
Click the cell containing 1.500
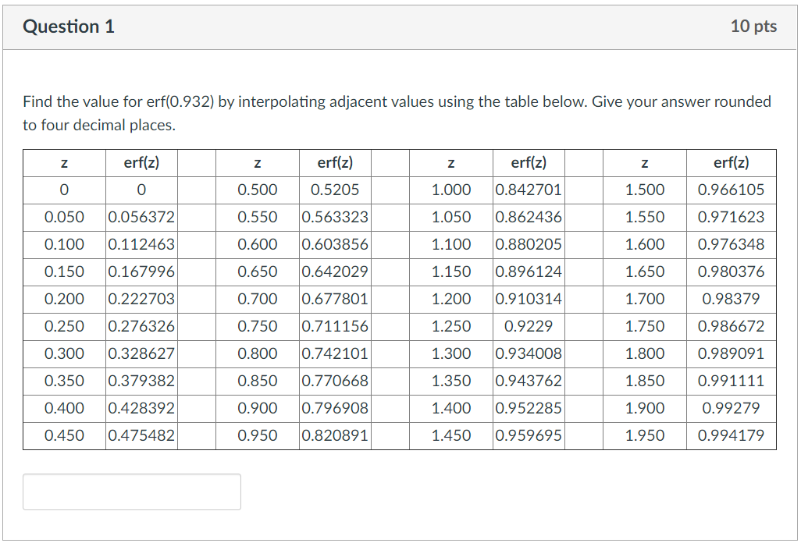click(x=645, y=190)
